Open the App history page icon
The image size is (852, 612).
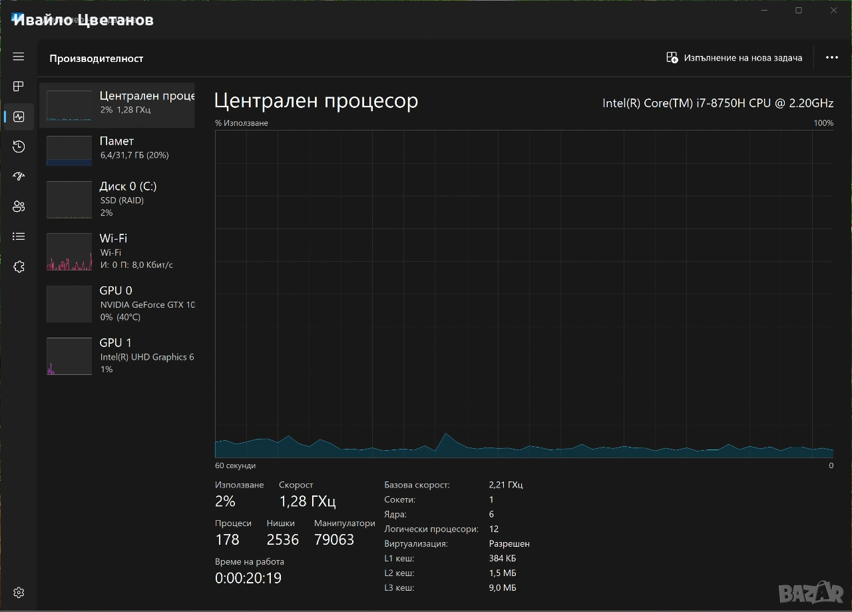pyautogui.click(x=19, y=147)
